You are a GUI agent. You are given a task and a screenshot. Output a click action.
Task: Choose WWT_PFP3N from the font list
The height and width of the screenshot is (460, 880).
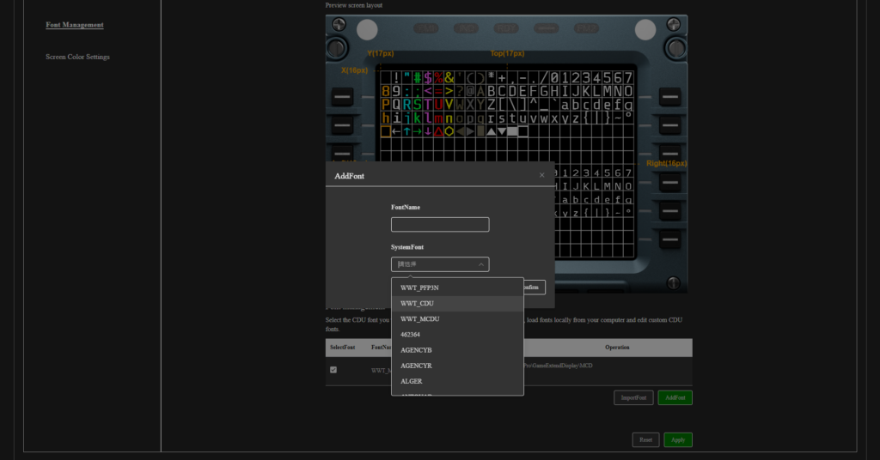tap(457, 288)
